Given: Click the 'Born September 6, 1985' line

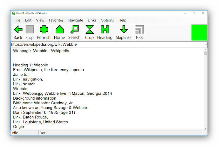Looking at the screenshot, I should (44, 113).
